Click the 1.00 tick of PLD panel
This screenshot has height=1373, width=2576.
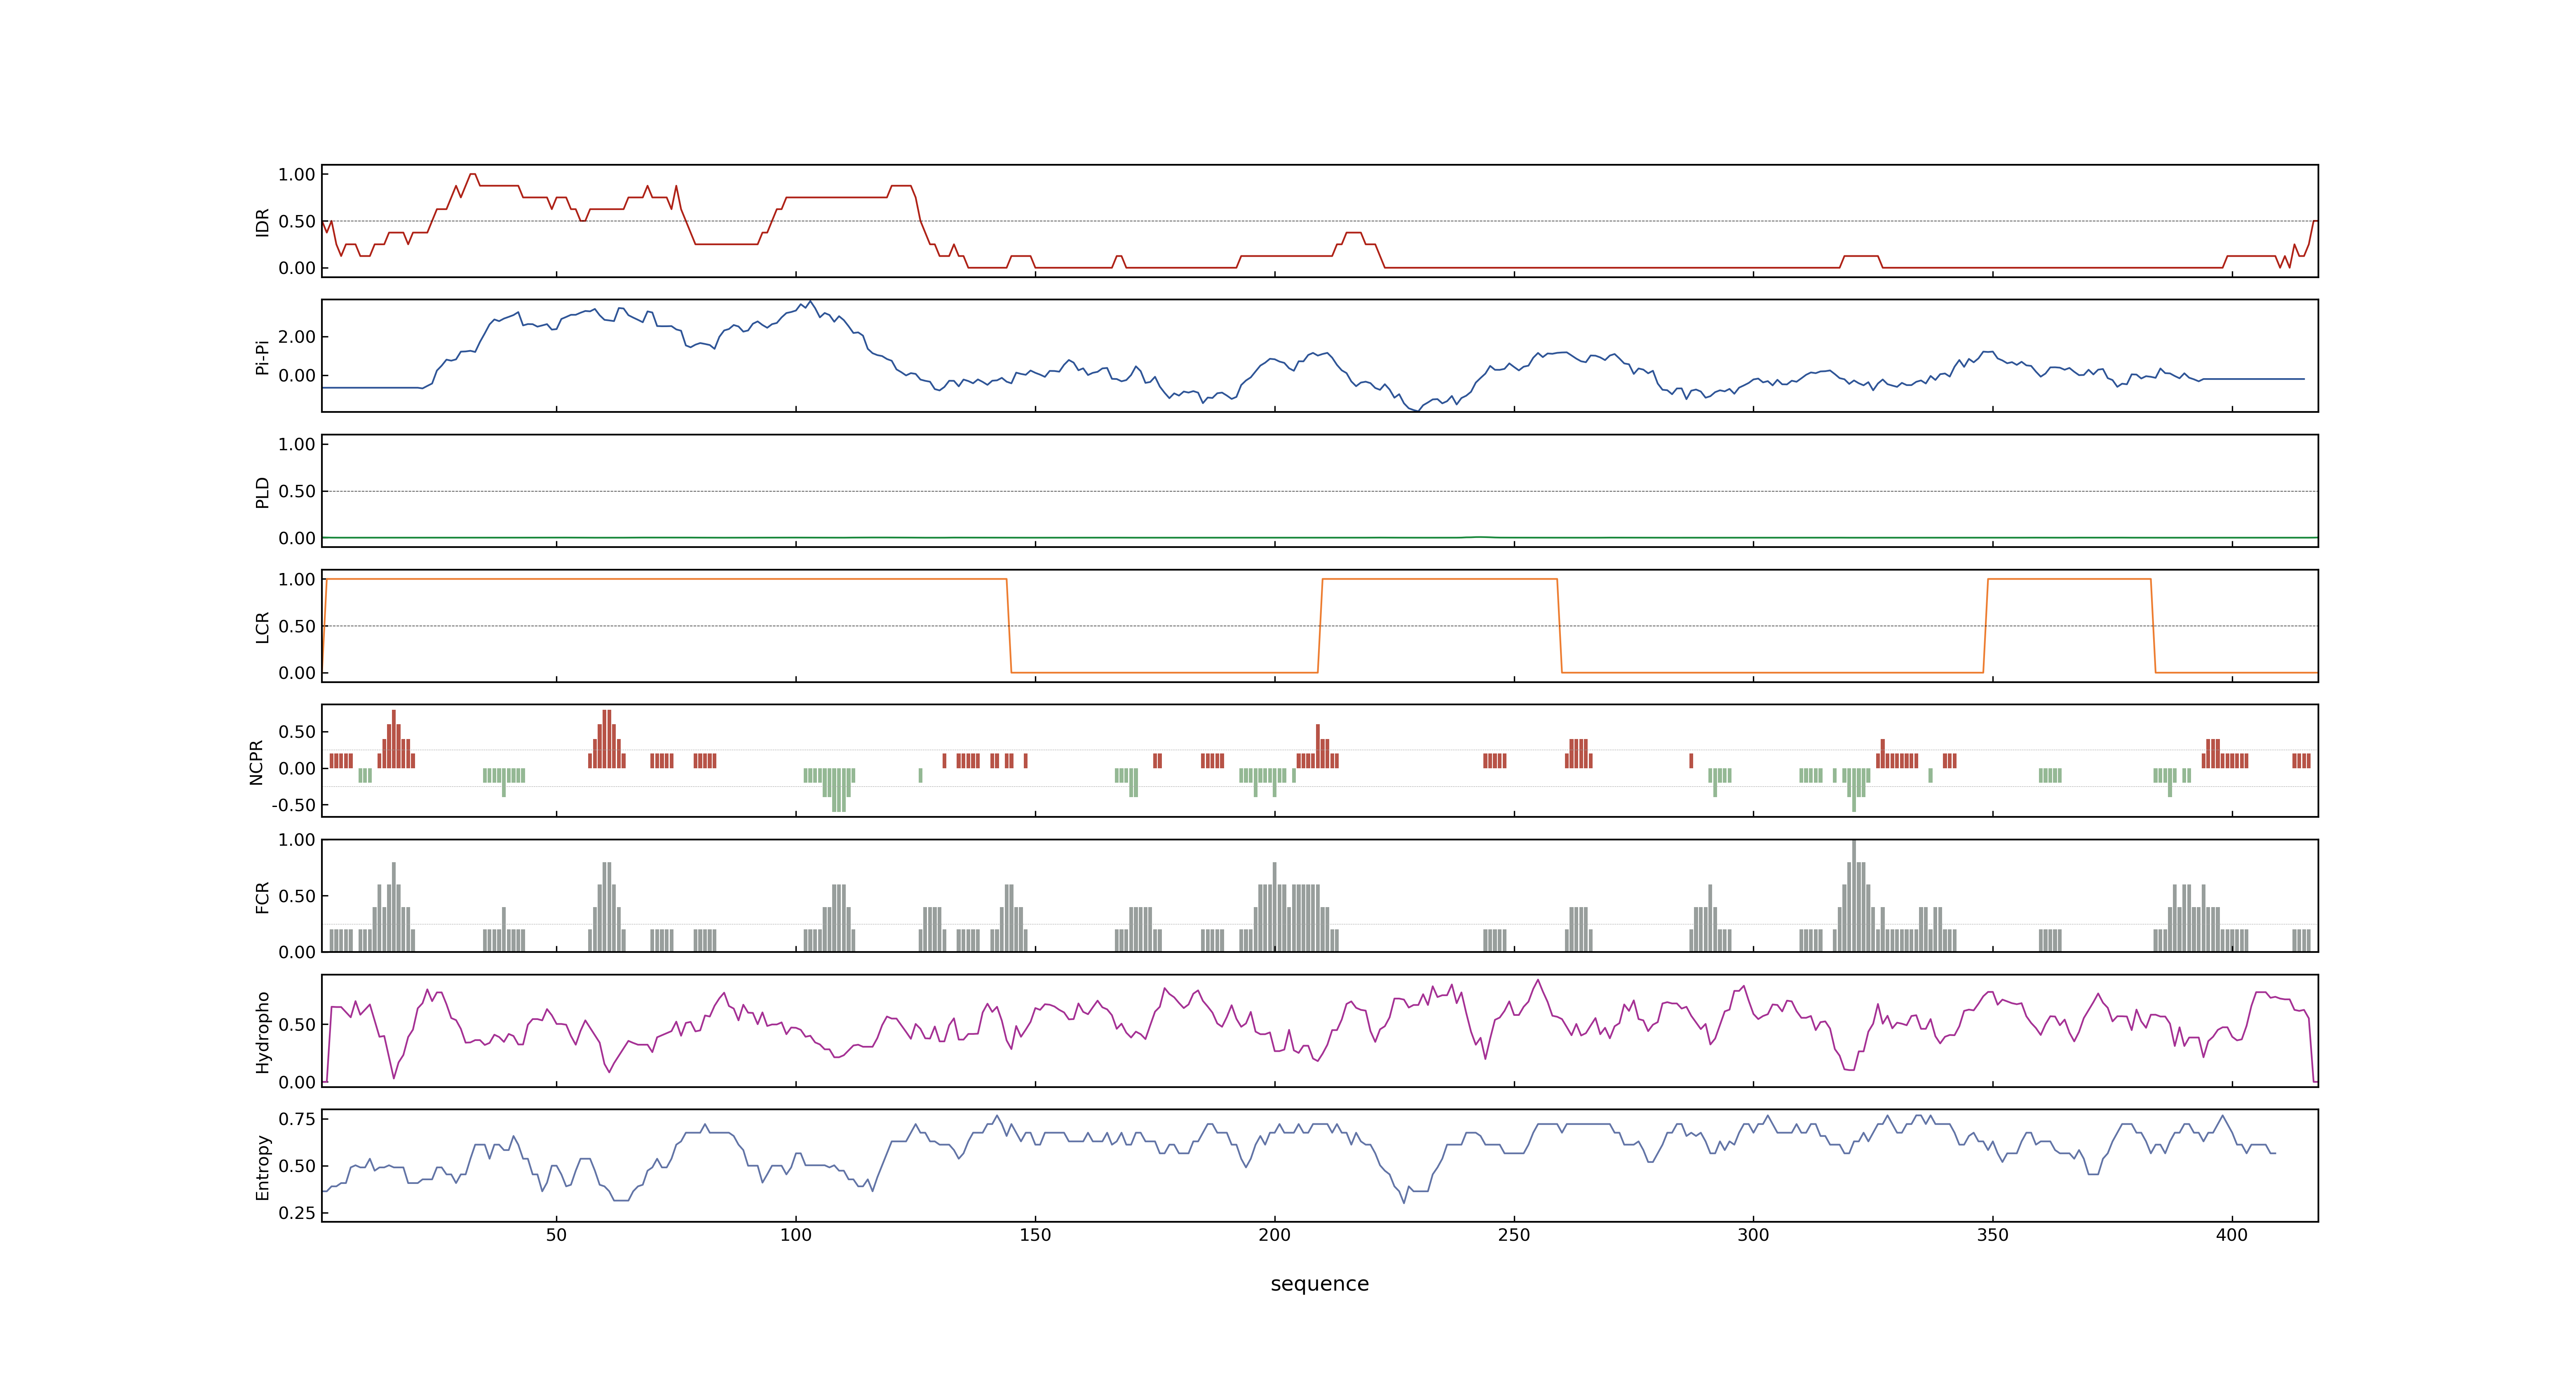pos(297,444)
